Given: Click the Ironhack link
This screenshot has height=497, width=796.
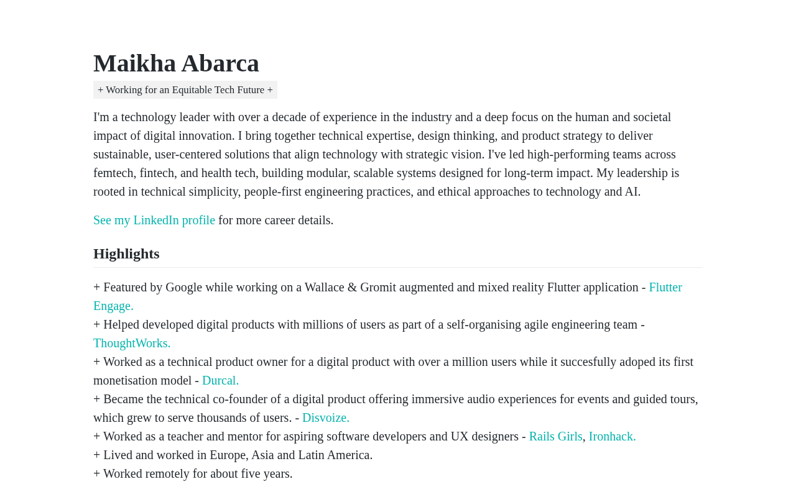Looking at the screenshot, I should click(612, 436).
